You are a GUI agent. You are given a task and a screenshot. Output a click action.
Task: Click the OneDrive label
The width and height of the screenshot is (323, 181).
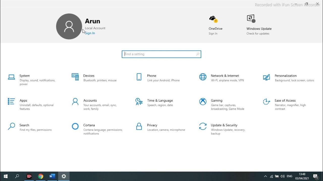(x=216, y=29)
